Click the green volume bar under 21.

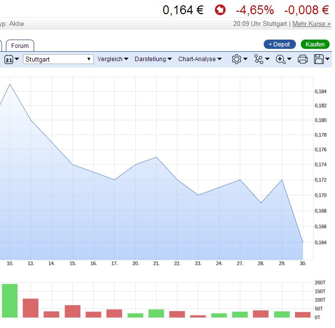[x=156, y=313]
